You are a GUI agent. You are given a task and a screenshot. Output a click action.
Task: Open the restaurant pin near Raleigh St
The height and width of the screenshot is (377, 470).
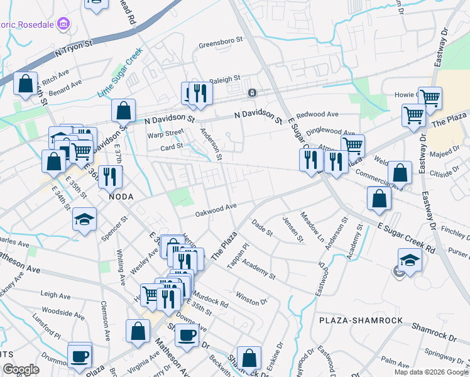pos(201,96)
